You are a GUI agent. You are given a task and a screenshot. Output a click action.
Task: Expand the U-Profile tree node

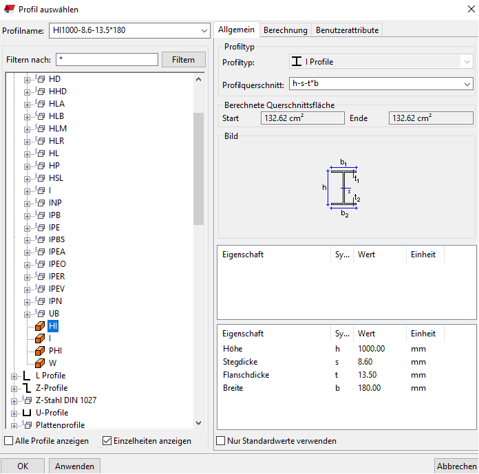tap(14, 413)
